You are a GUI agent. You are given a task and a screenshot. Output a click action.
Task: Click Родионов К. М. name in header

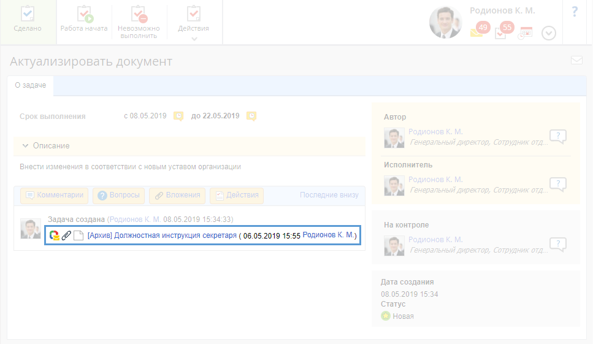(502, 10)
